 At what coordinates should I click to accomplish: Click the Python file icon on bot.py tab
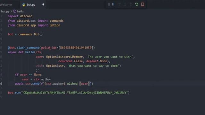[24, 5]
